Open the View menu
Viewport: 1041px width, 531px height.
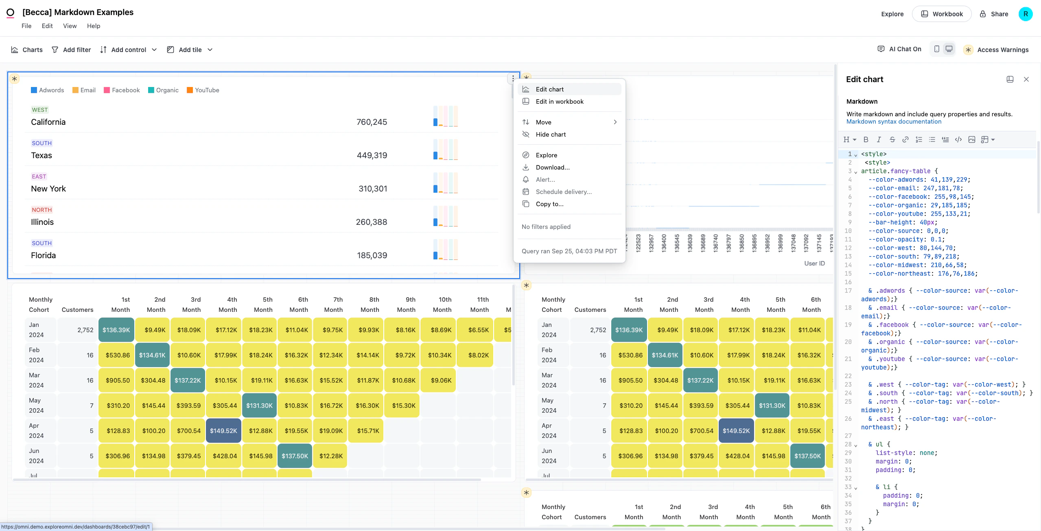70,26
